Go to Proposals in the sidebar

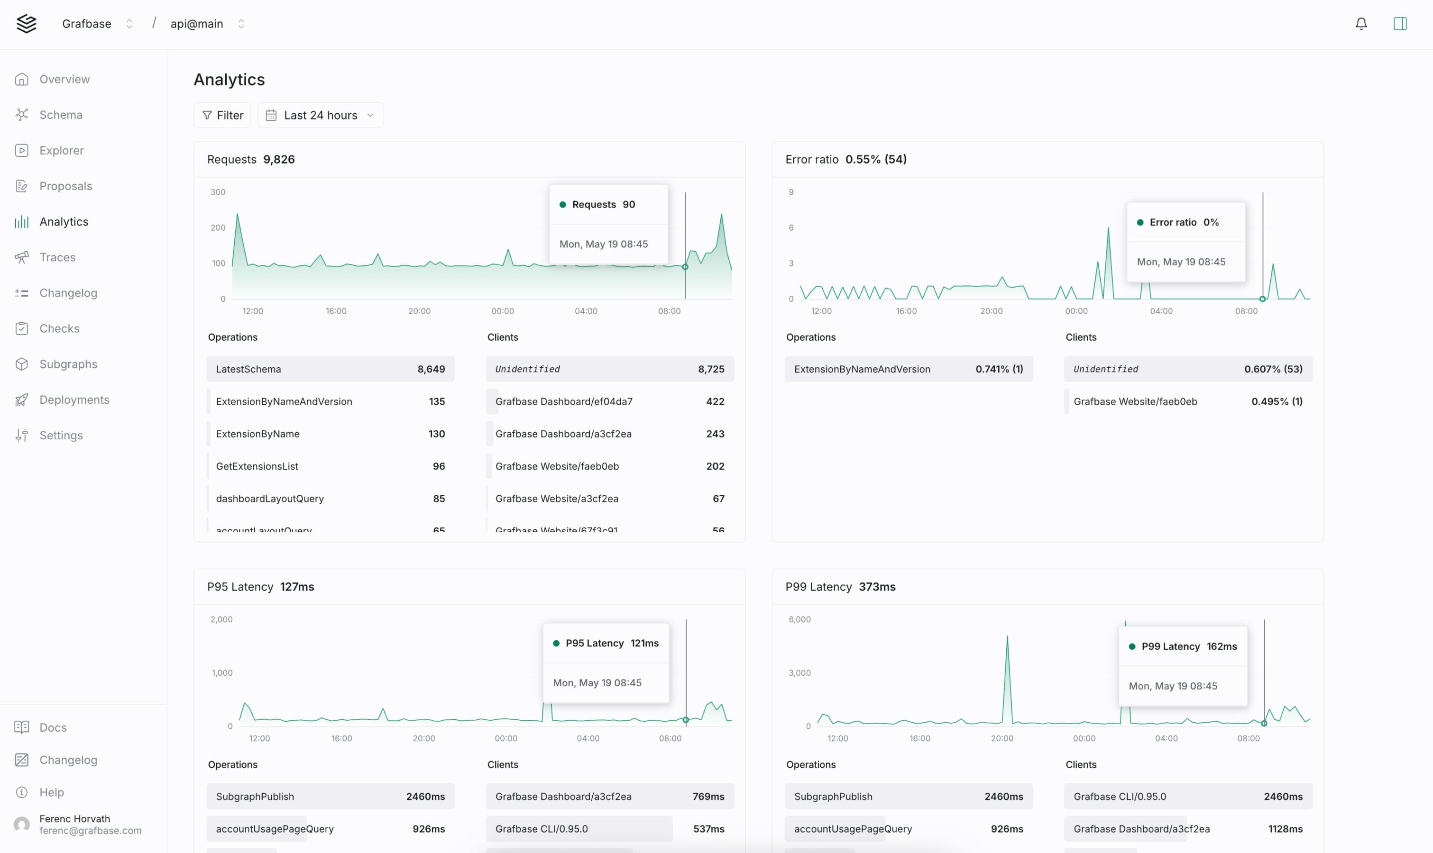click(x=65, y=186)
